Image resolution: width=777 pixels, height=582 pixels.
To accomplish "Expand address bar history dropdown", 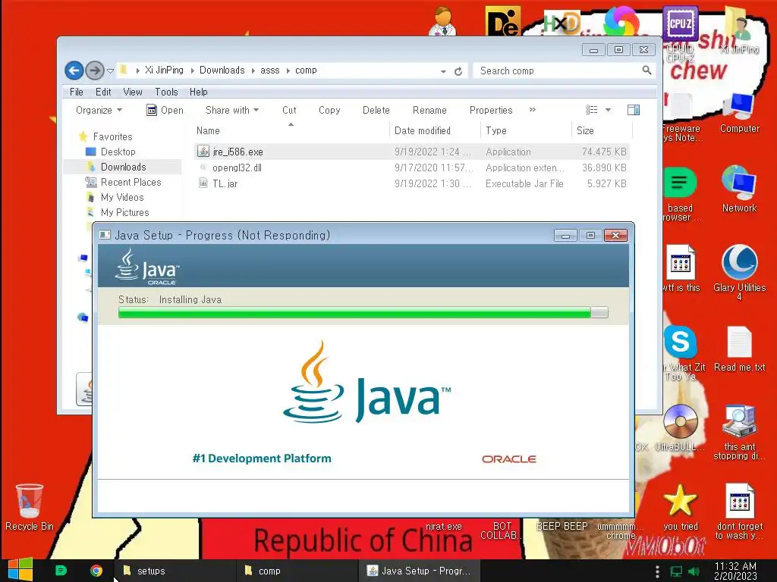I will click(x=443, y=71).
